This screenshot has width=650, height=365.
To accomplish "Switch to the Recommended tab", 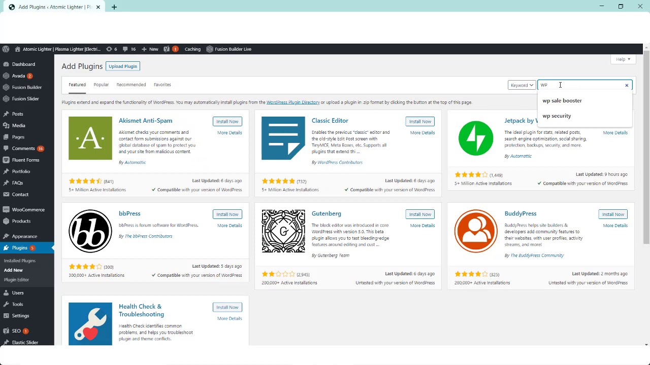I will pyautogui.click(x=131, y=85).
